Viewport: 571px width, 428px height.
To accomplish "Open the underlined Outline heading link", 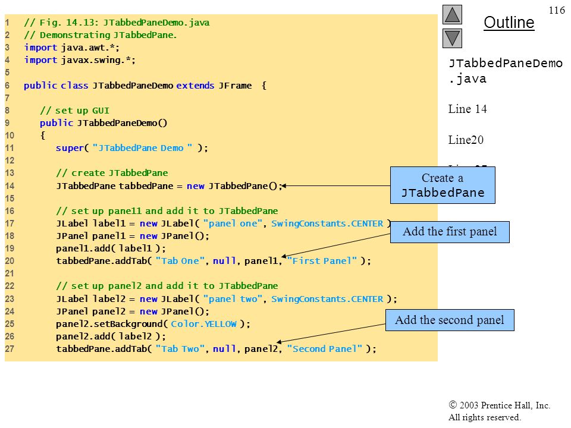I will 509,23.
